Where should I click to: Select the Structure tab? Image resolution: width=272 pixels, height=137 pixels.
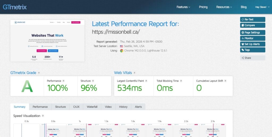pos(60,107)
